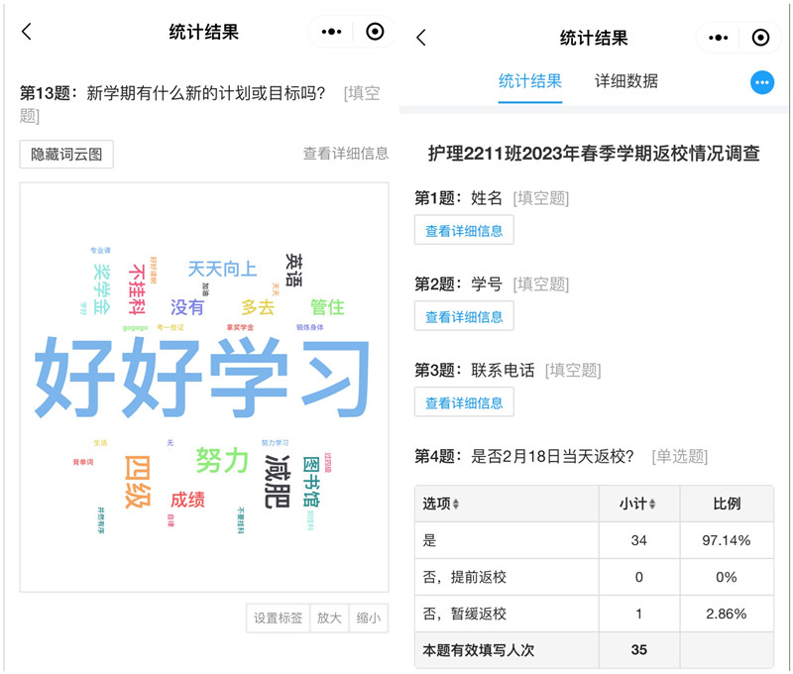The height and width of the screenshot is (674, 793).
Task: Click the 设置标签 button
Action: pyautogui.click(x=278, y=618)
